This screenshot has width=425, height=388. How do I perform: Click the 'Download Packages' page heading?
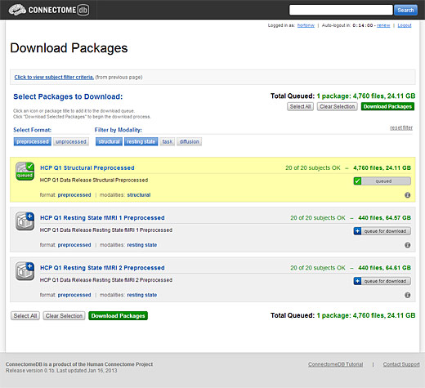pos(69,48)
